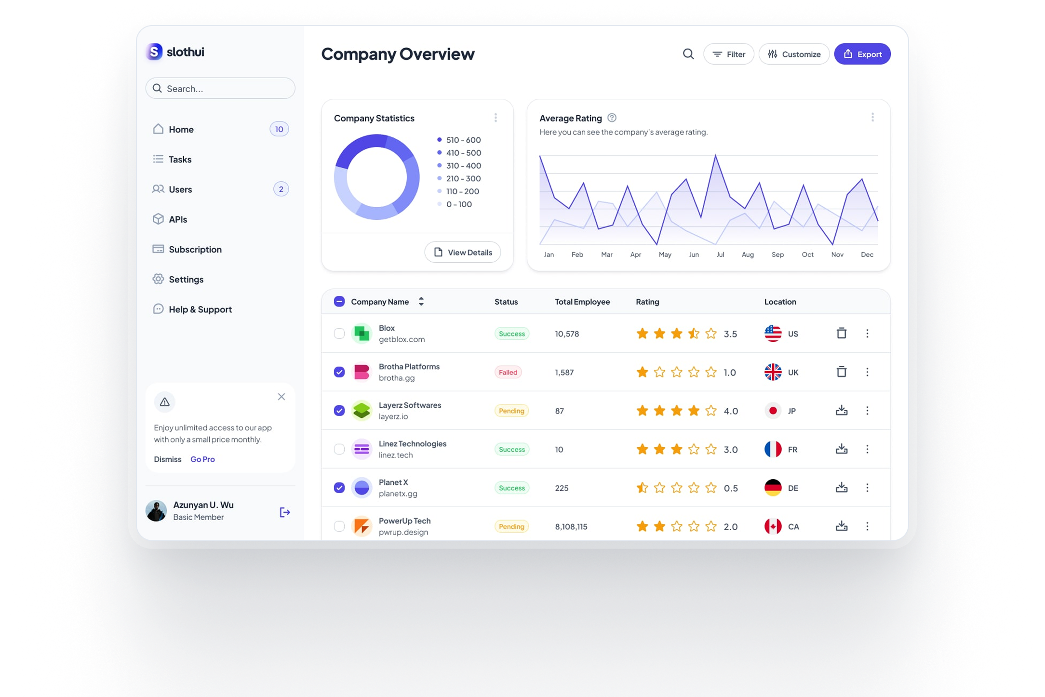This screenshot has height=697, width=1045.
Task: Open the three-dot menu for Planet X
Action: click(x=868, y=487)
